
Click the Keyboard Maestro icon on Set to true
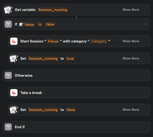14,58
